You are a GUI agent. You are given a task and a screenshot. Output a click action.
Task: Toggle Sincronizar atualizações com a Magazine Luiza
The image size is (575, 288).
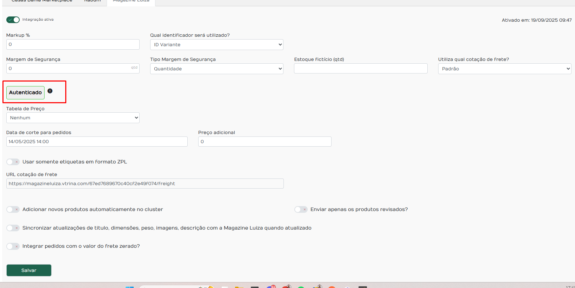(x=13, y=228)
